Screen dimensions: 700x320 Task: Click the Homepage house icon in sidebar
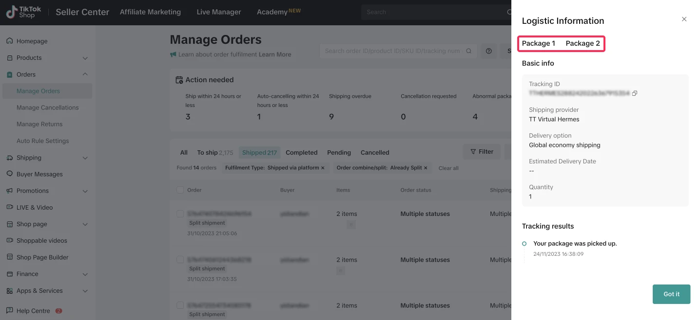[x=9, y=41]
